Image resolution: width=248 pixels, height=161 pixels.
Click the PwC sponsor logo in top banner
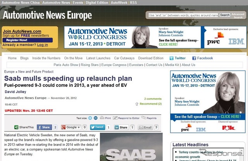[x=215, y=39]
